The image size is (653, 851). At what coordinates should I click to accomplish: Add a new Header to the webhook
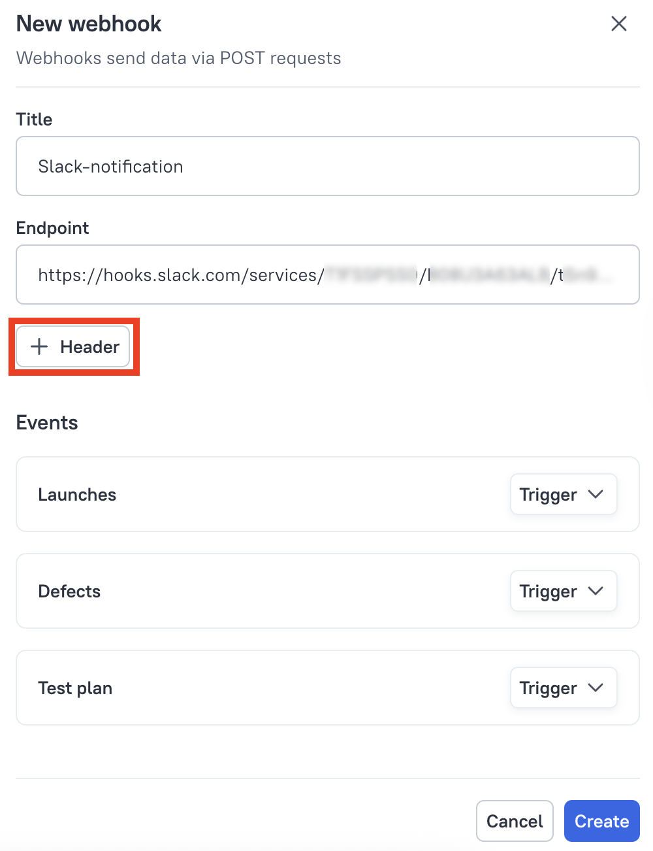pyautogui.click(x=73, y=346)
